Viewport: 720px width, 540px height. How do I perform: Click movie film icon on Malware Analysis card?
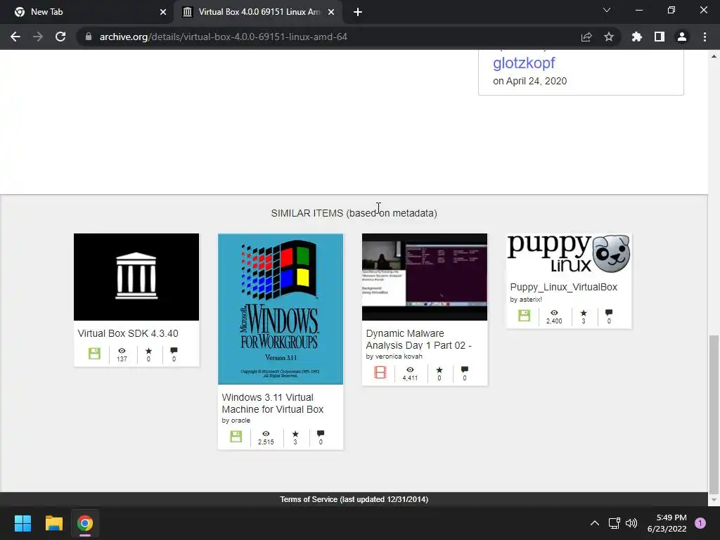380,373
